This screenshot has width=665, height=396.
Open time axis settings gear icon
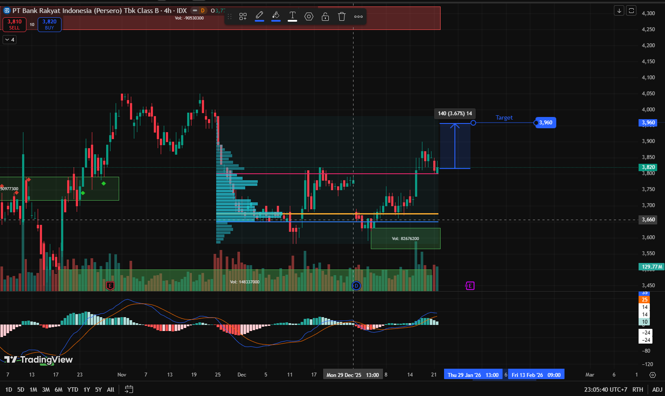point(652,375)
